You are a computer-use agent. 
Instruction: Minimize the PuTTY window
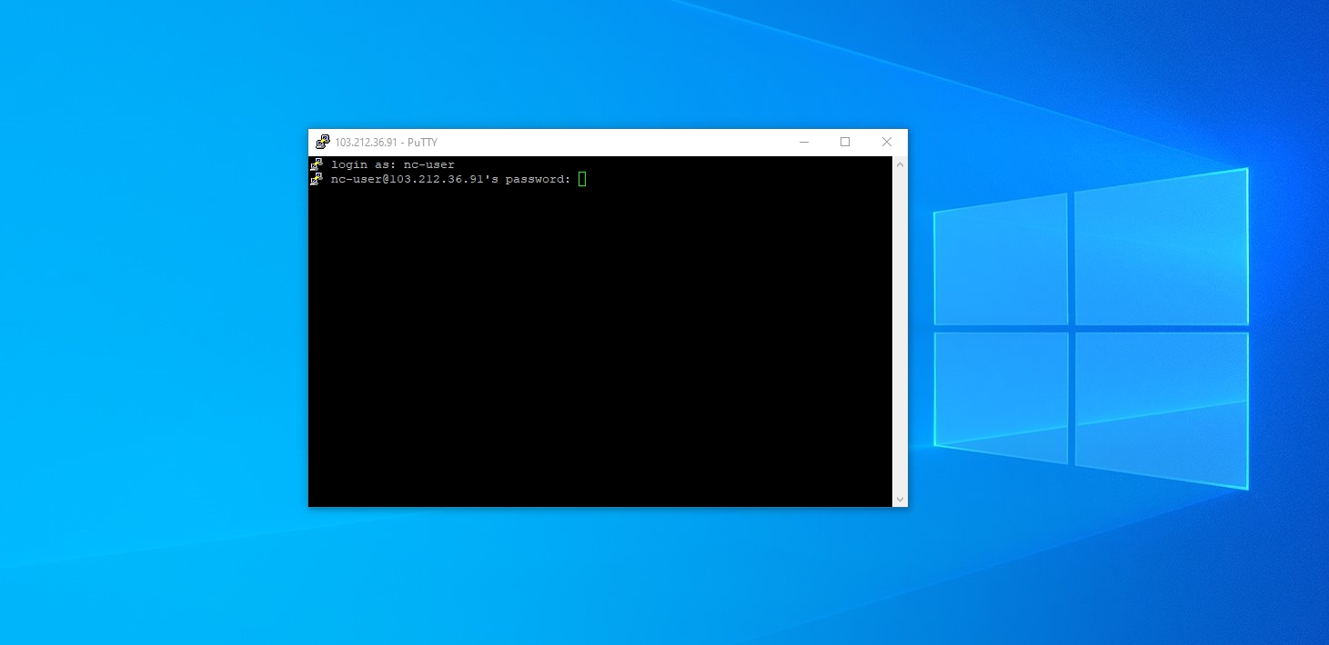(x=804, y=142)
